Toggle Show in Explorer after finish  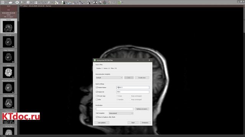click(x=97, y=117)
